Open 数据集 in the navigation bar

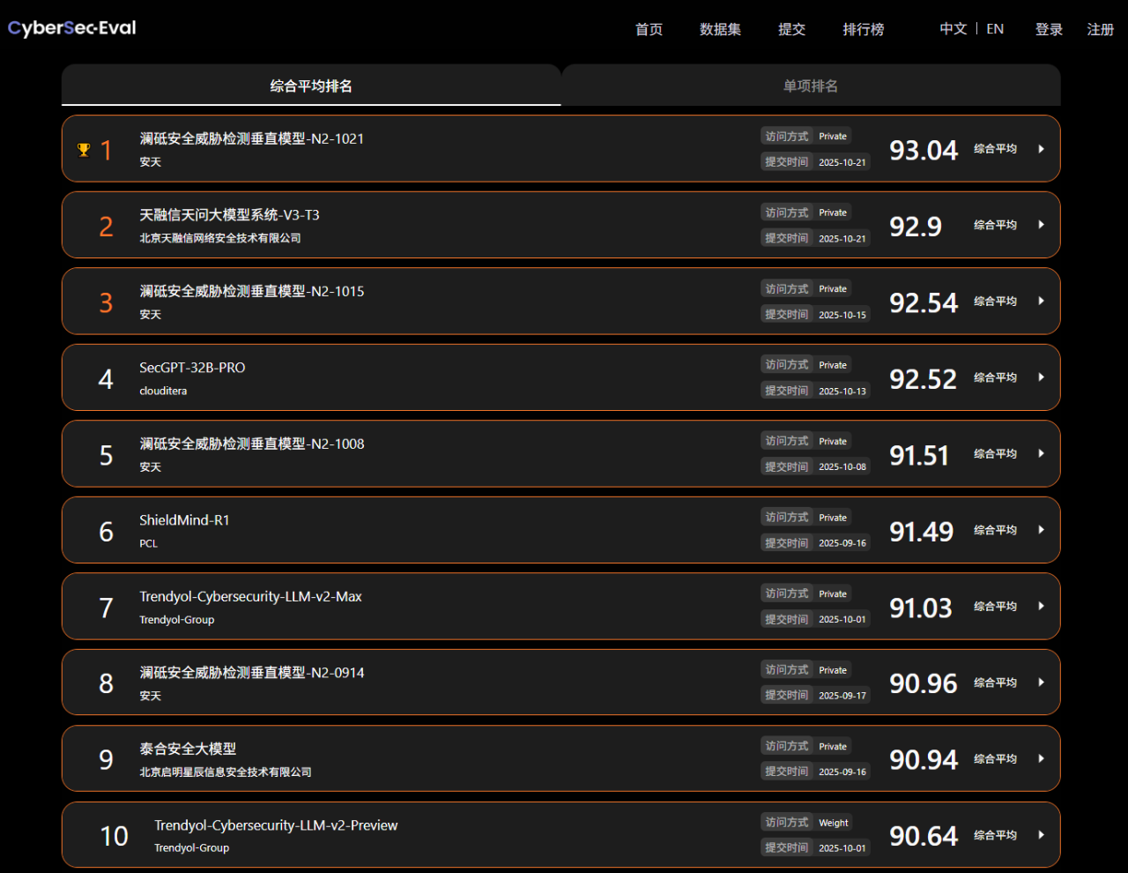tap(720, 29)
